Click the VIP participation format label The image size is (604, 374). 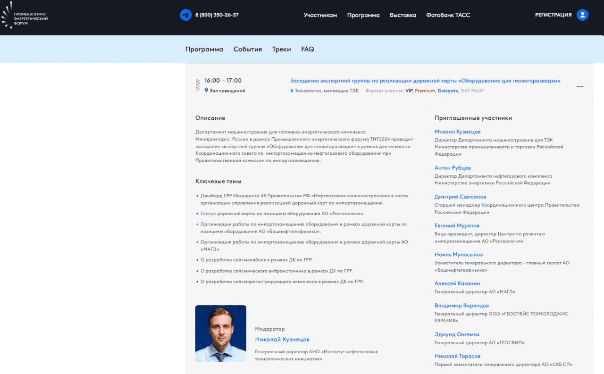pos(409,91)
